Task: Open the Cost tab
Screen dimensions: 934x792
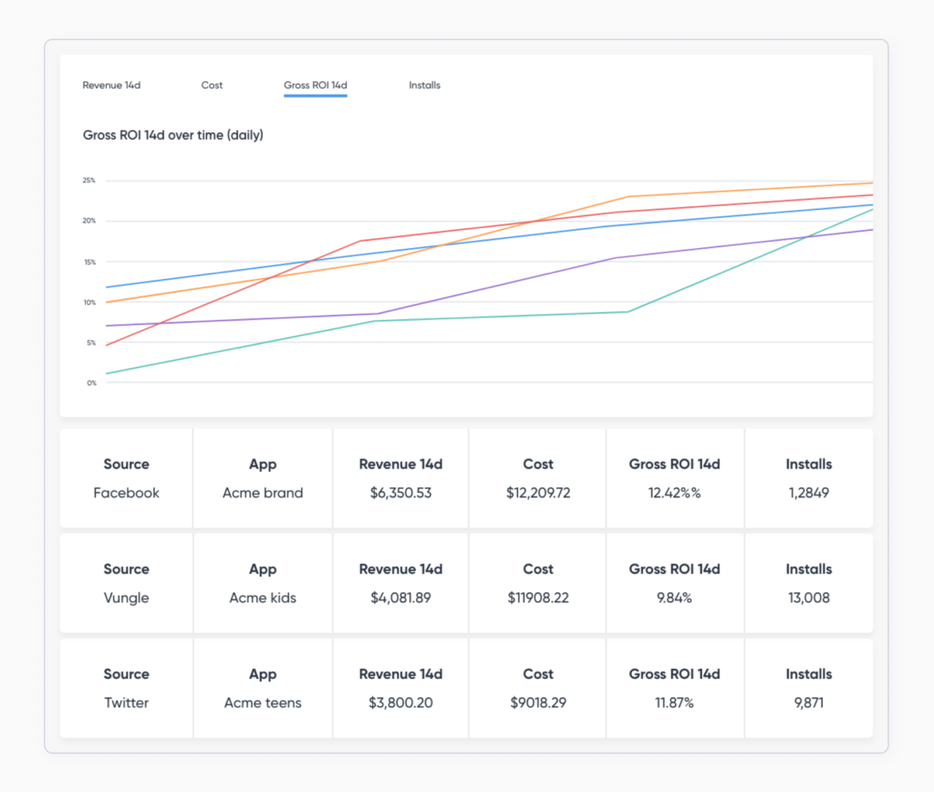Action: tap(212, 85)
